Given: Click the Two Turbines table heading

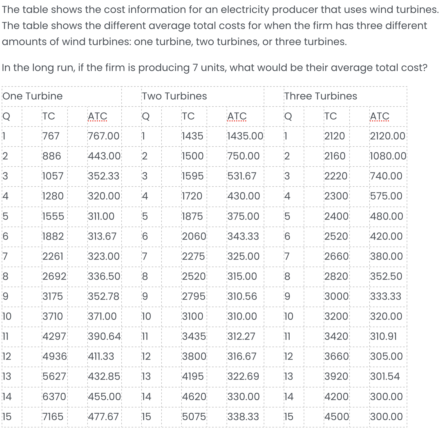Looking at the screenshot, I should click(x=174, y=96).
